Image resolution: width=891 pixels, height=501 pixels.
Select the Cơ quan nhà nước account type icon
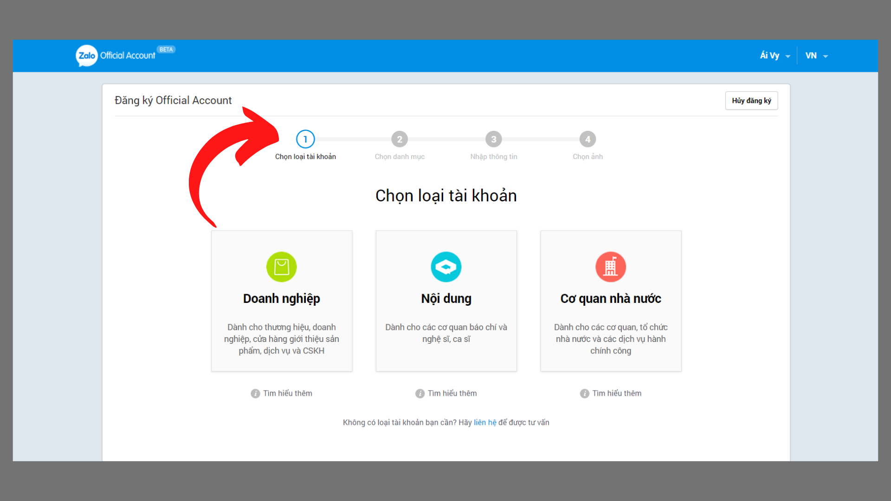point(610,265)
